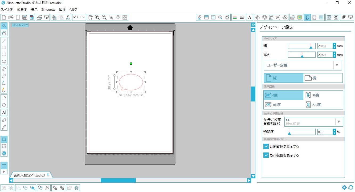
Task: Click the 透明度 slider track
Action: (301, 132)
